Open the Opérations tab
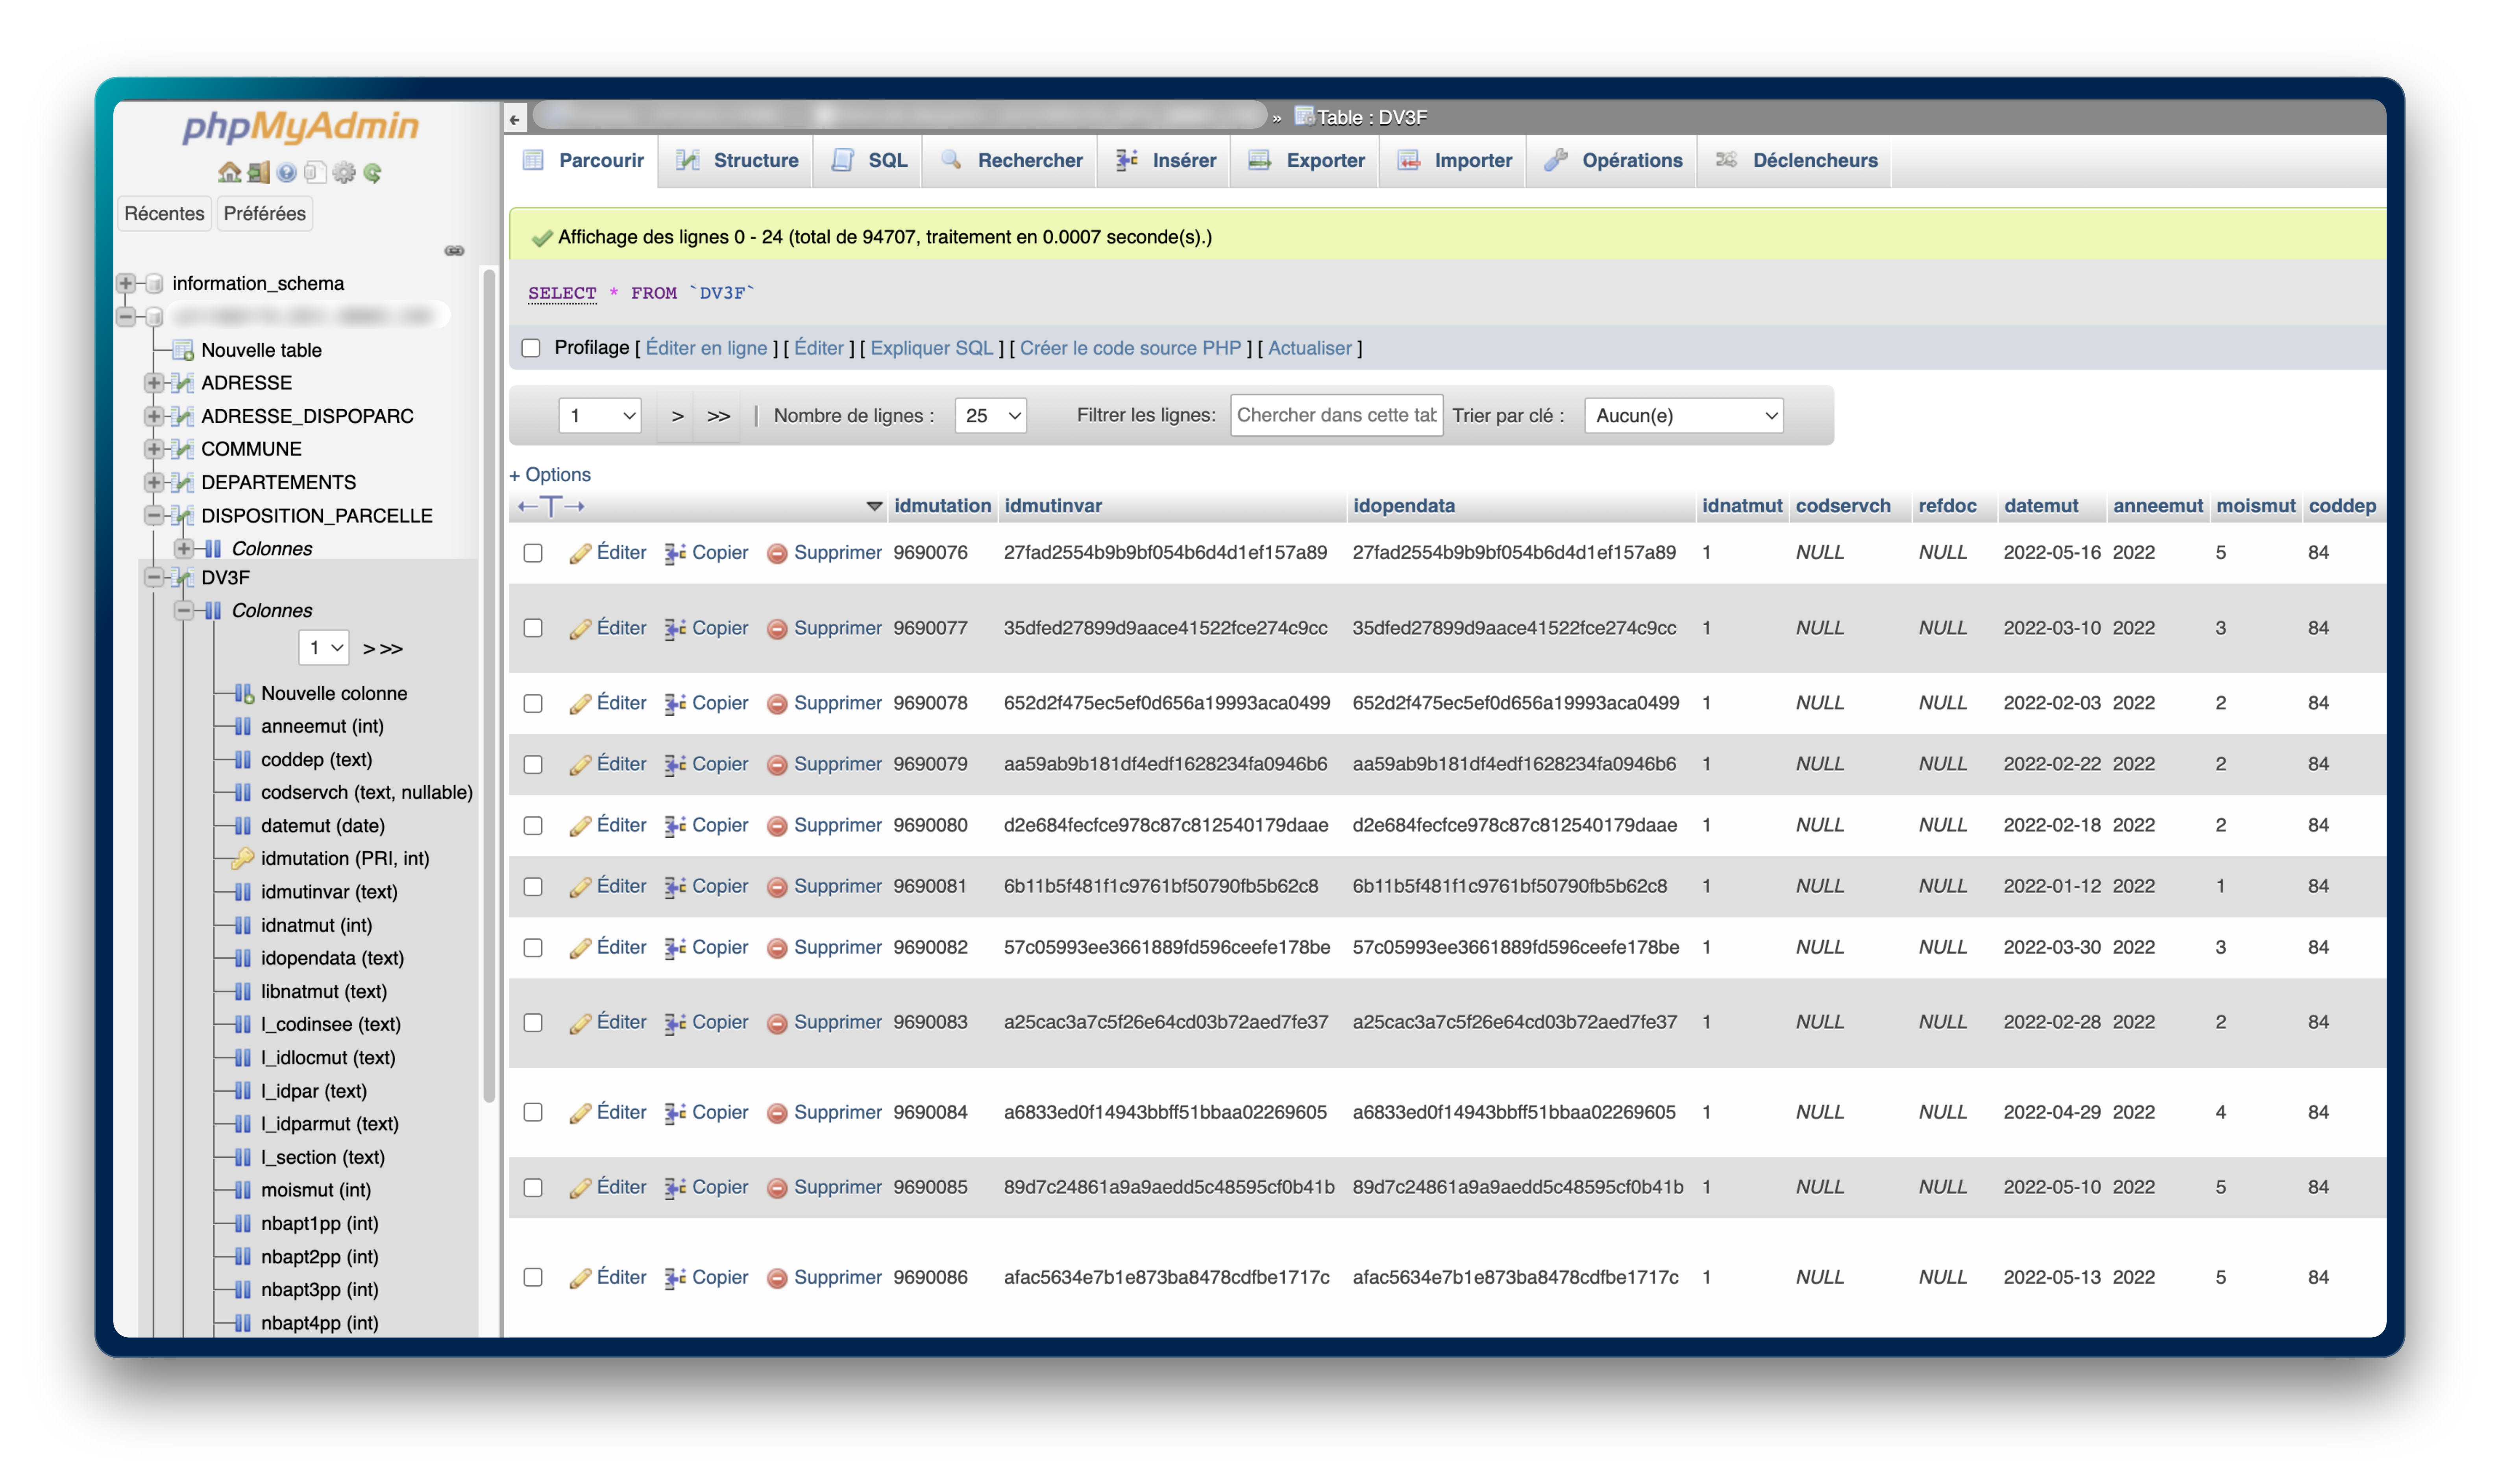This screenshot has height=1484, width=2500. pyautogui.click(x=1613, y=161)
